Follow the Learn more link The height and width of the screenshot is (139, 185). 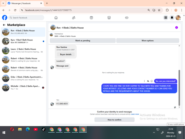[x=135, y=114]
